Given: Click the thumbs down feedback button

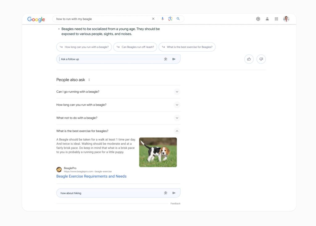Looking at the screenshot, I should point(261,59).
